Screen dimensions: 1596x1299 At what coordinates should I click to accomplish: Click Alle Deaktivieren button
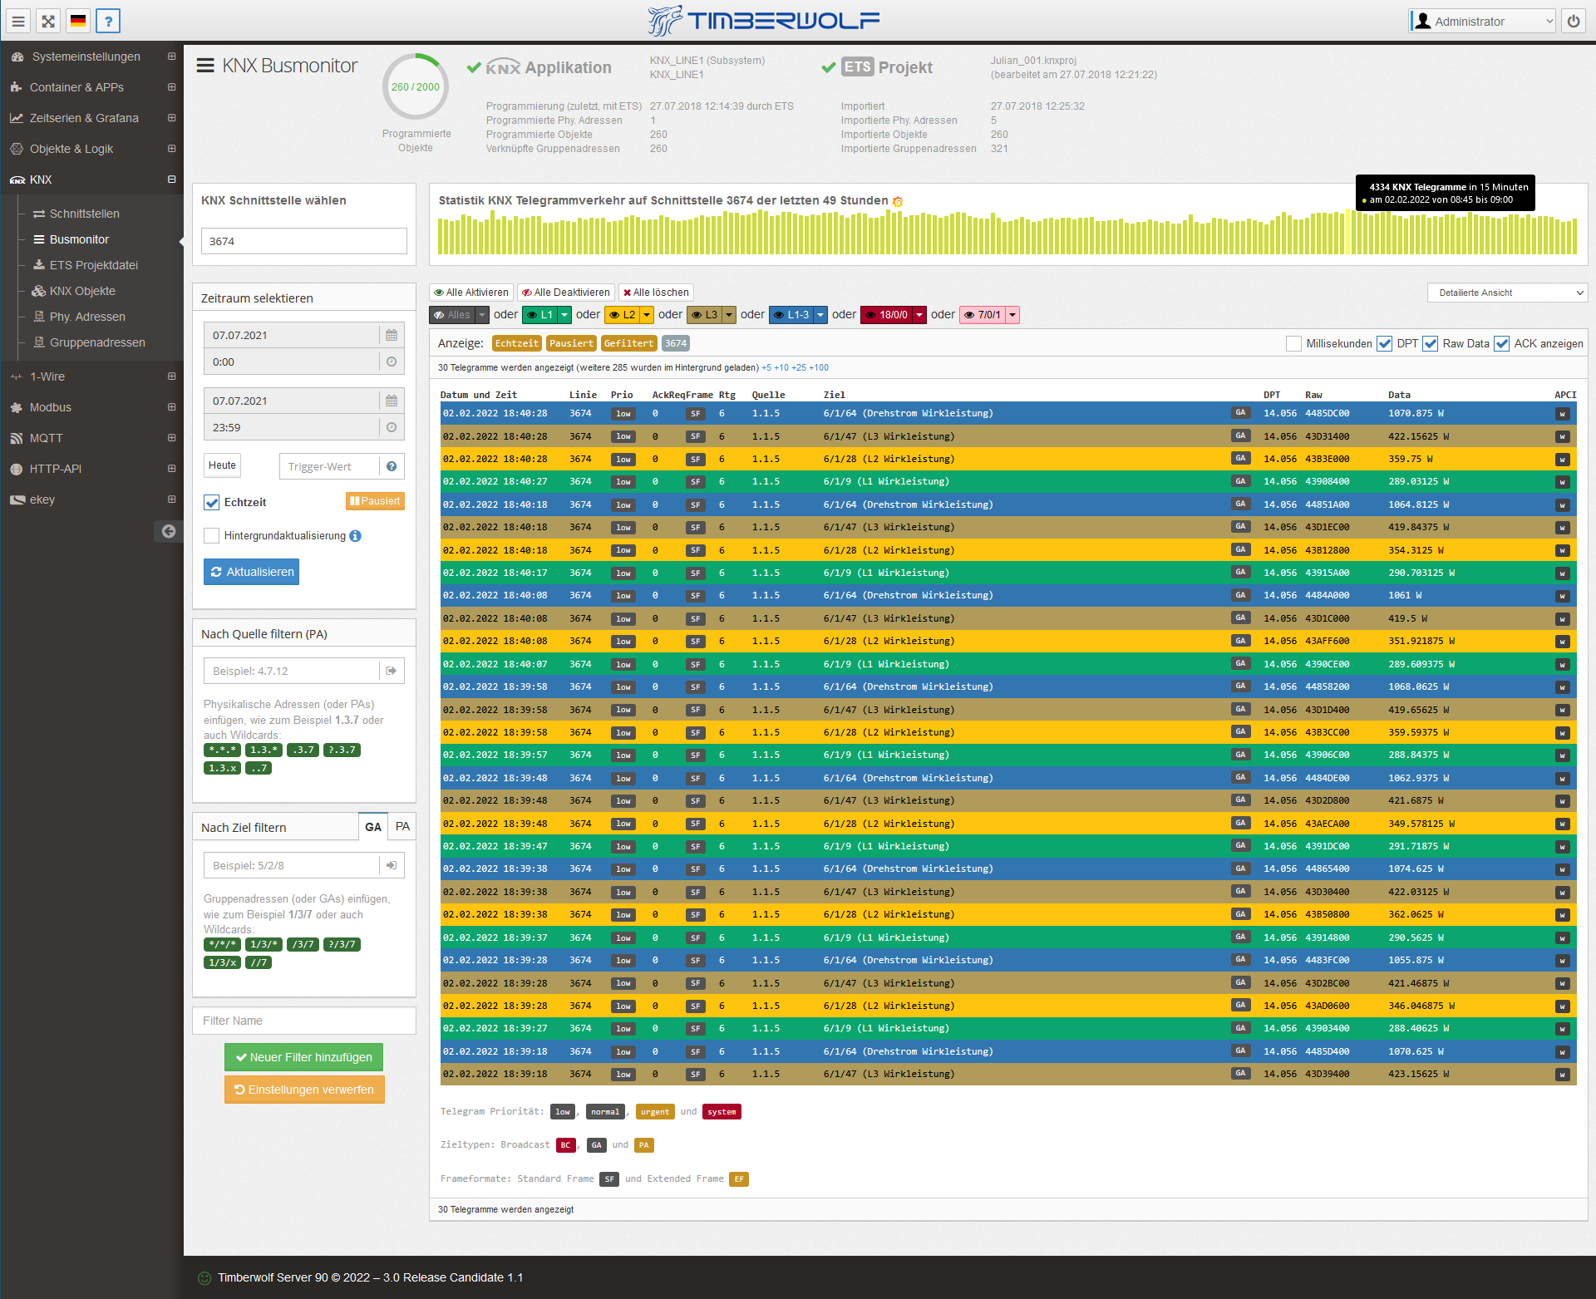(x=566, y=293)
